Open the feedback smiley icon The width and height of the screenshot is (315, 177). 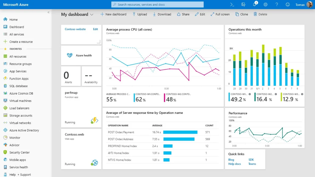288,5
